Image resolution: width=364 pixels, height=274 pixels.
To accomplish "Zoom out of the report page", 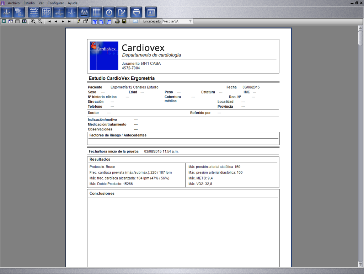I will (40, 21).
